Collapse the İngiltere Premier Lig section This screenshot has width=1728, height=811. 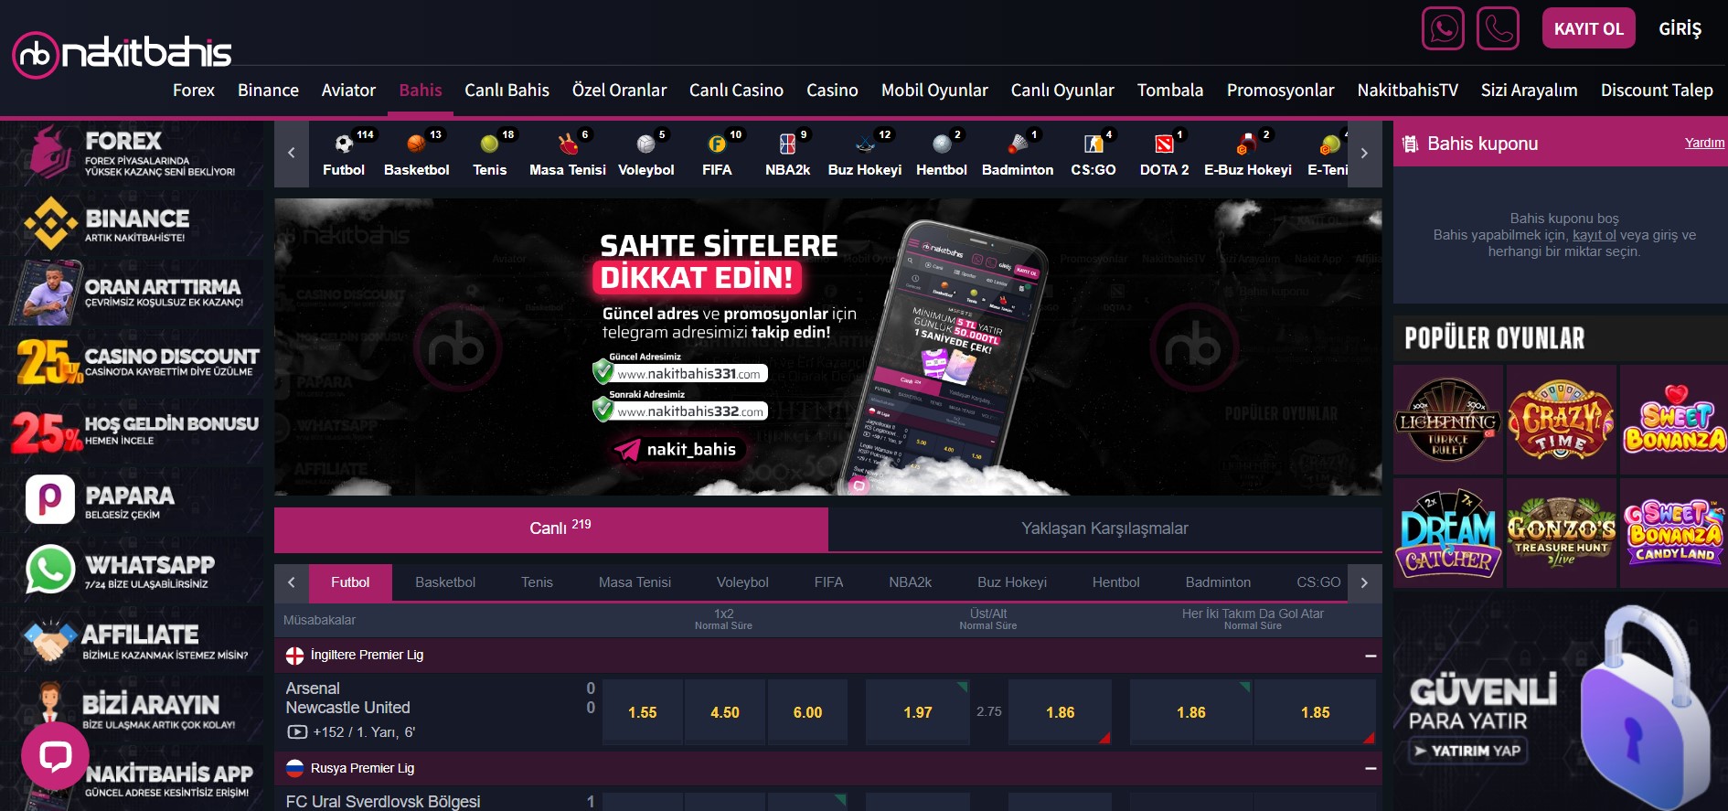(x=1371, y=656)
